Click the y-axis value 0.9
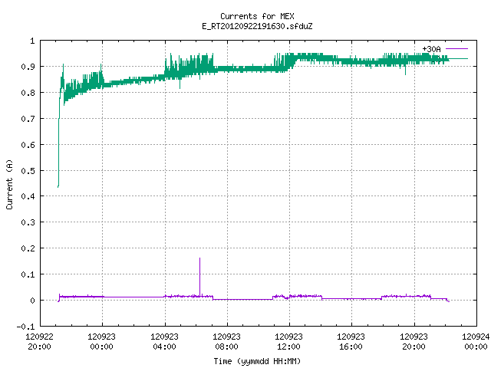491x368 pixels. tap(28, 67)
